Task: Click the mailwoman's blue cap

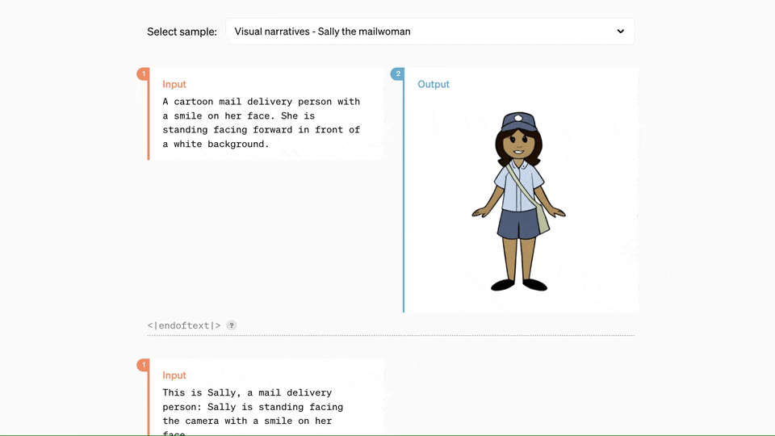Action: click(517, 122)
